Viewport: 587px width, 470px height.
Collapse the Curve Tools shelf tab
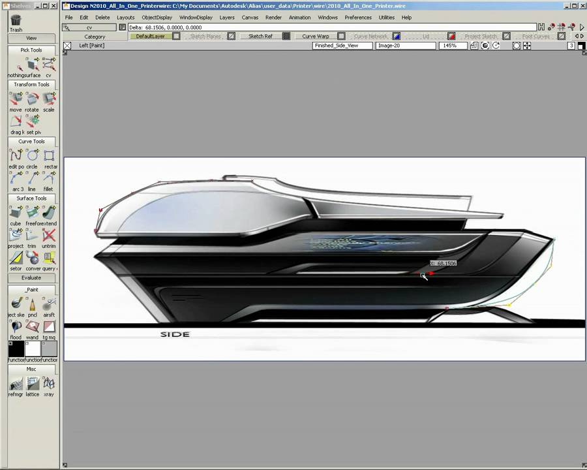point(31,141)
